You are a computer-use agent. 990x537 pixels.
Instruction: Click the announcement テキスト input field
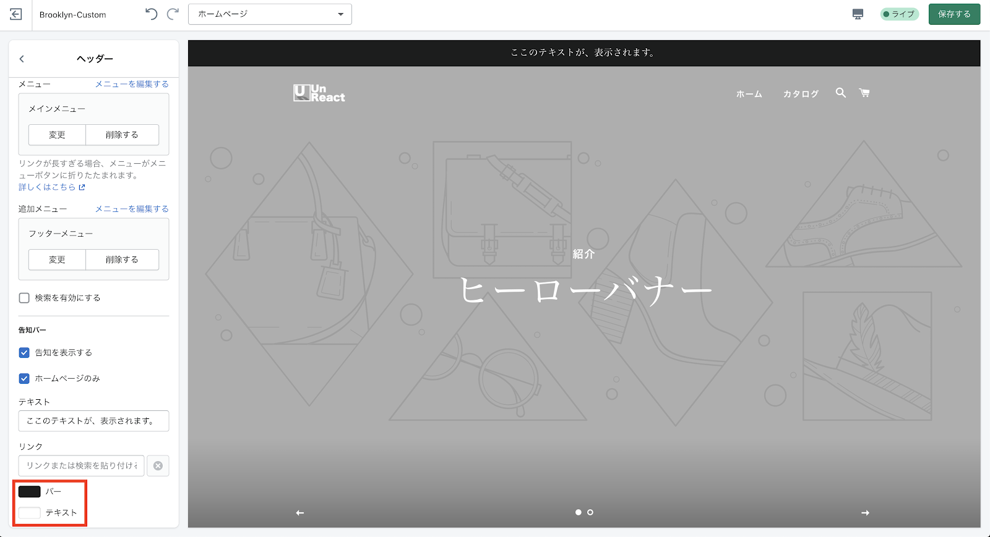coord(93,421)
